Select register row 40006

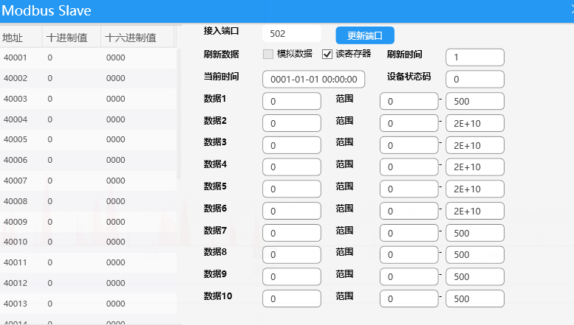(88, 160)
